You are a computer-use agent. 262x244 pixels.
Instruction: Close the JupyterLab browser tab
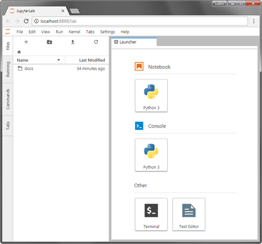pos(63,11)
